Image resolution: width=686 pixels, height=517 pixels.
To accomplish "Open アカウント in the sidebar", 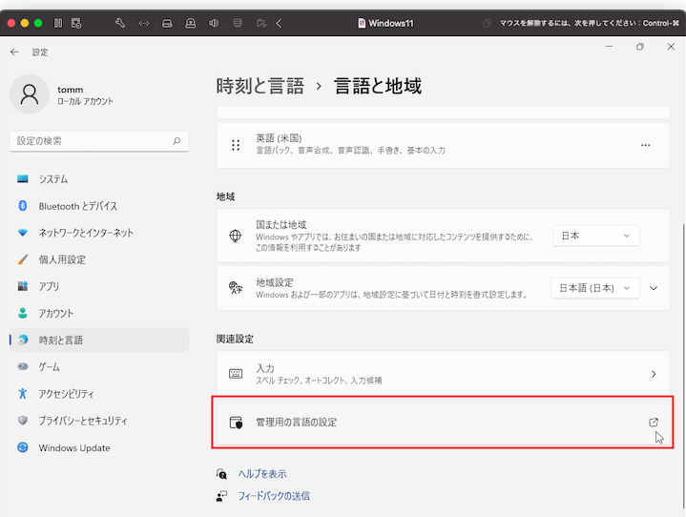I will [x=99, y=313].
